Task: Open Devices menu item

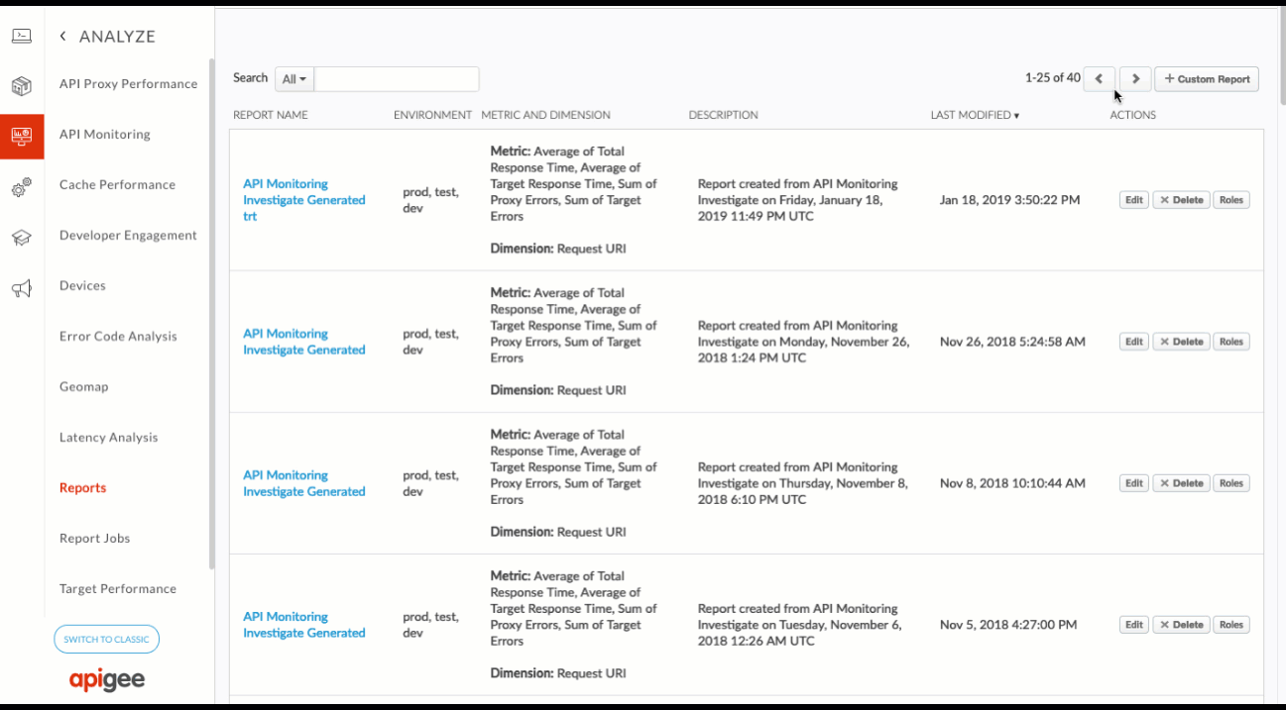Action: coord(82,286)
